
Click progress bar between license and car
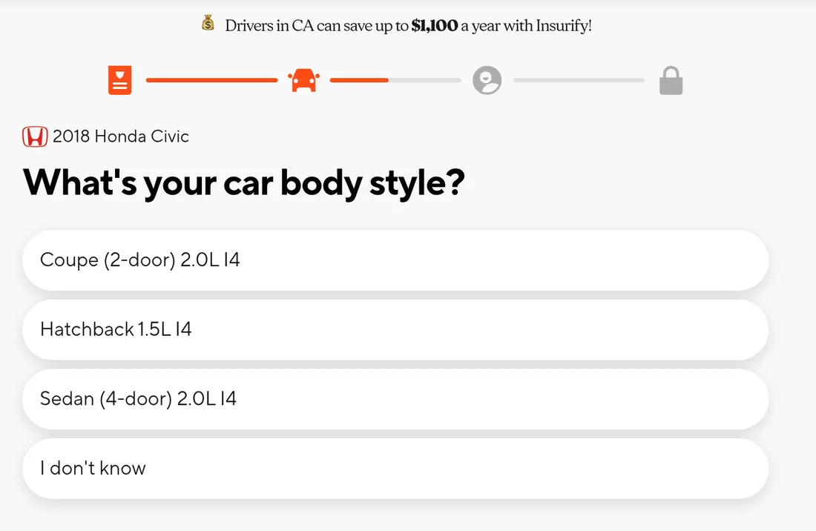212,80
